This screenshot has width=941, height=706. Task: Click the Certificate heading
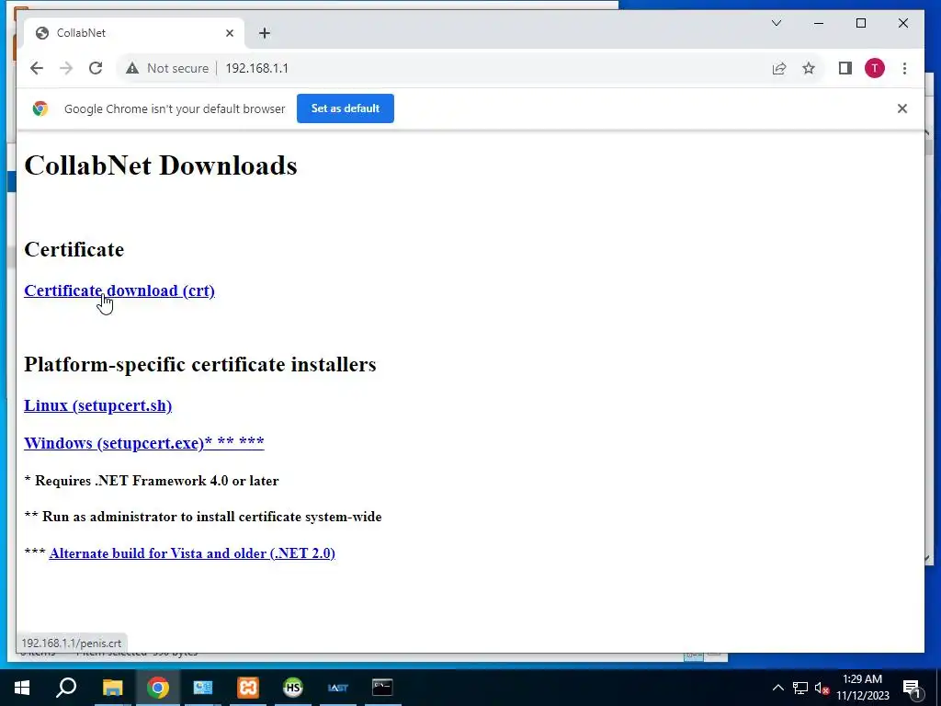pyautogui.click(x=74, y=249)
